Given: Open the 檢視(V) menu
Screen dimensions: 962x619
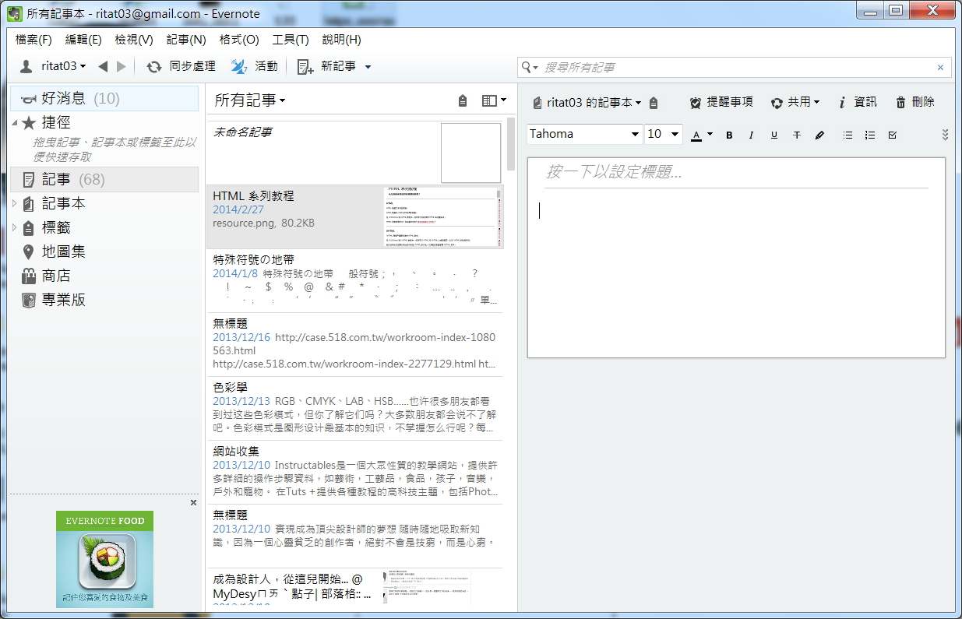Looking at the screenshot, I should [x=134, y=40].
